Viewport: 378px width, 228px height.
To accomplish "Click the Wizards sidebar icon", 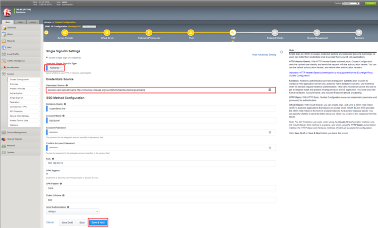I will (4, 41).
